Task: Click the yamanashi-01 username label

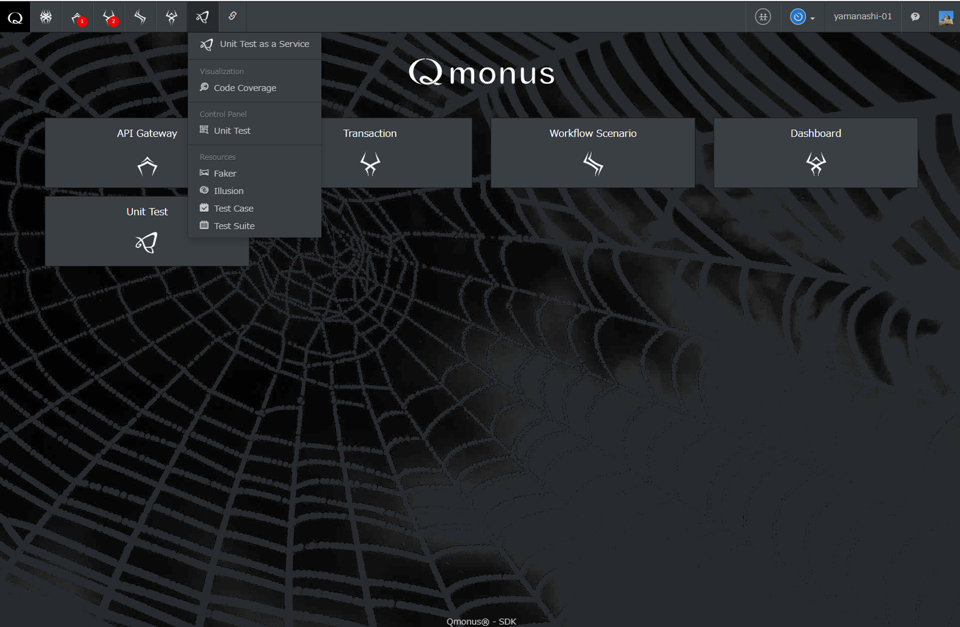Action: coord(862,16)
